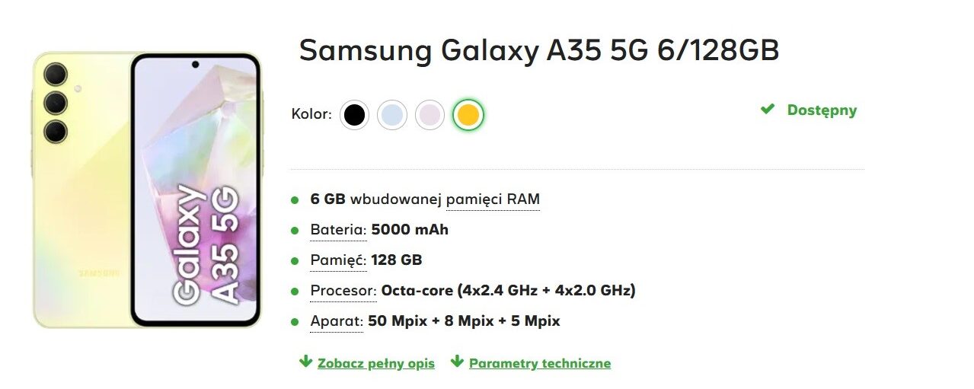Click the underlined Procesor term
This screenshot has width=974, height=389.
coord(344,291)
